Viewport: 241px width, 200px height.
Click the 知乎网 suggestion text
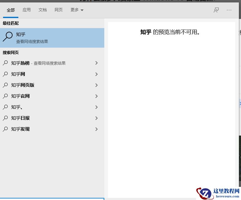(18, 74)
